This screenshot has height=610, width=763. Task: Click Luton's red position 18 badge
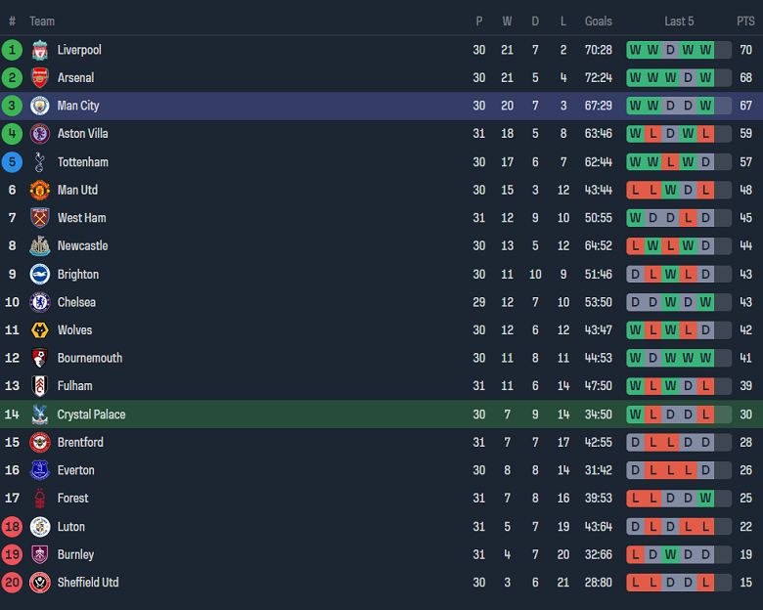[x=12, y=527]
